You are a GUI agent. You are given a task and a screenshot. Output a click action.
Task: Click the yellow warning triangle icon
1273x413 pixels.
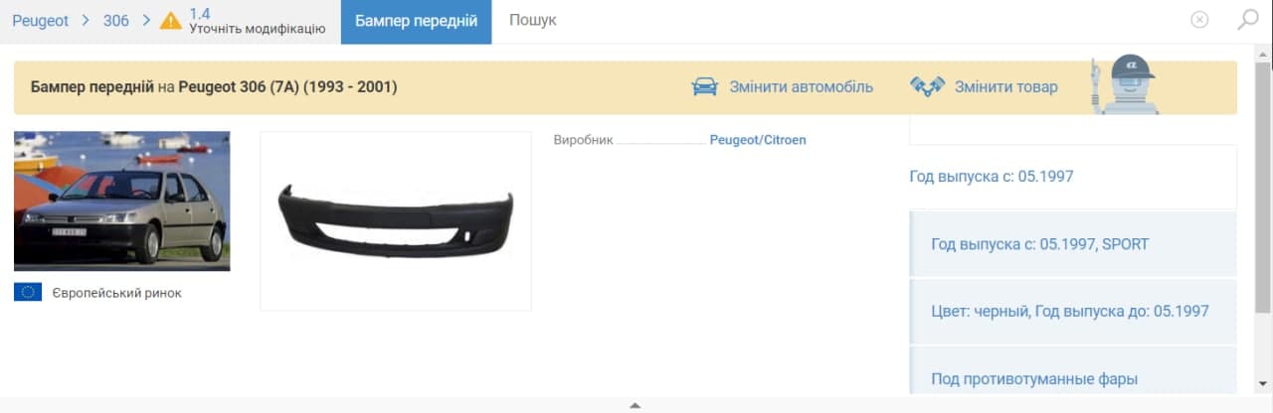click(x=171, y=20)
